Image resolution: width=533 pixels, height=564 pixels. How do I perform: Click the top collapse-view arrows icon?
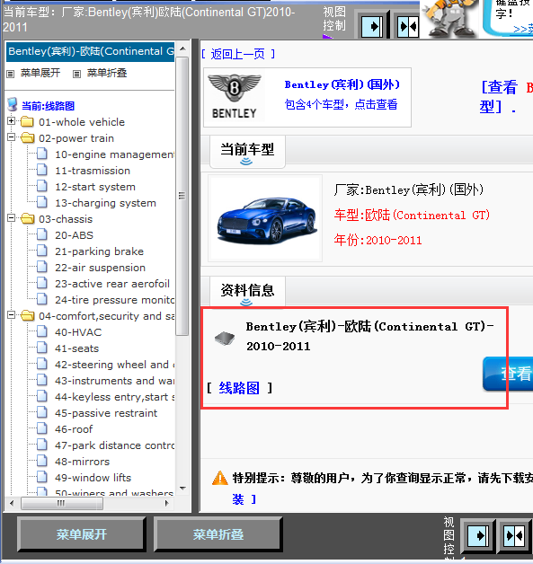tap(408, 26)
